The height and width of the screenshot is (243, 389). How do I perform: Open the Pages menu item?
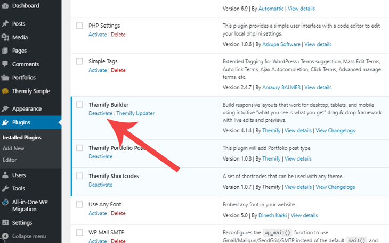(19, 51)
